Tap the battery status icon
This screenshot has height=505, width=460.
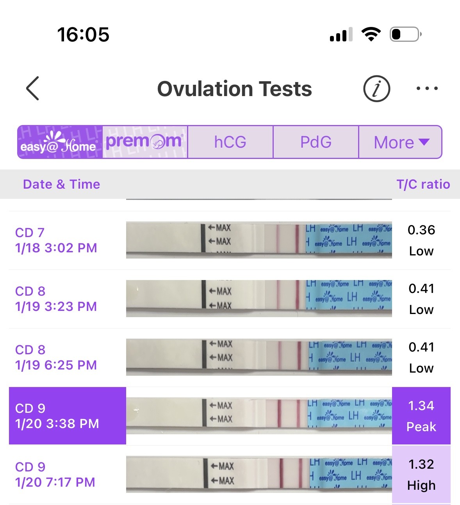click(x=405, y=34)
